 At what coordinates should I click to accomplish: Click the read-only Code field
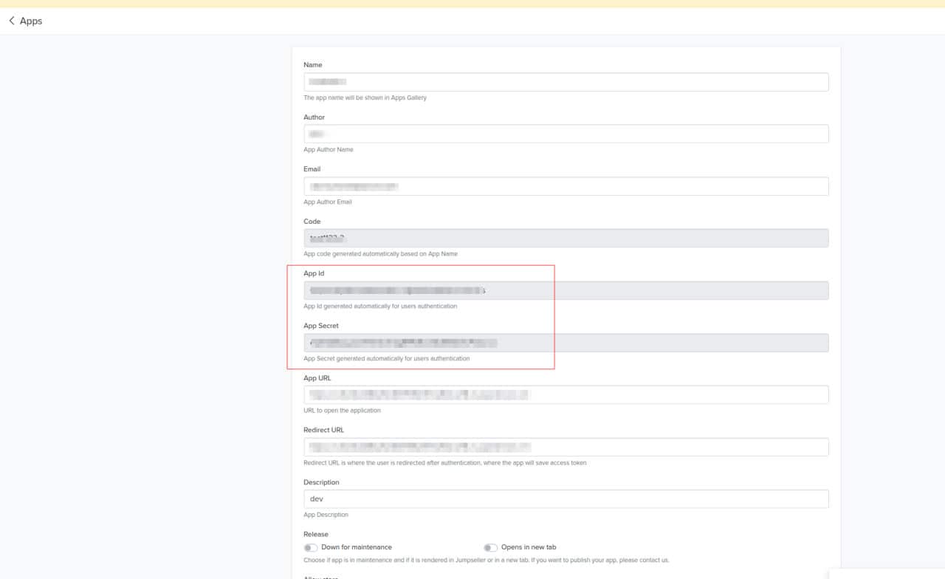pyautogui.click(x=566, y=238)
